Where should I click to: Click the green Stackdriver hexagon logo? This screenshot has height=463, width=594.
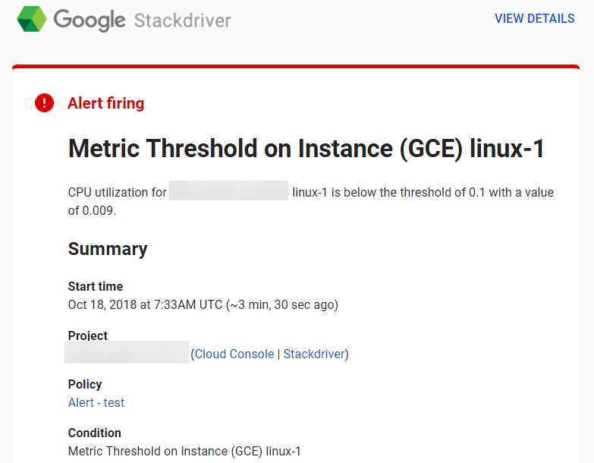32,19
